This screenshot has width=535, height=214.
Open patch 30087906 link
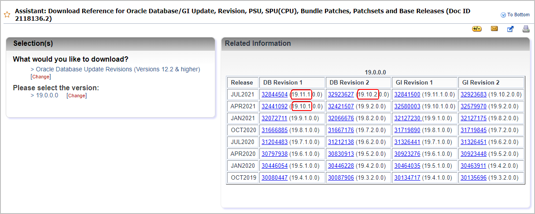(341, 177)
